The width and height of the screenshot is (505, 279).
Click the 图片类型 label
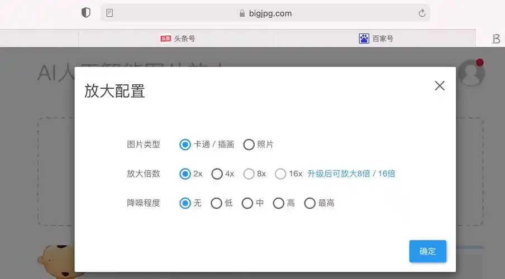point(144,145)
